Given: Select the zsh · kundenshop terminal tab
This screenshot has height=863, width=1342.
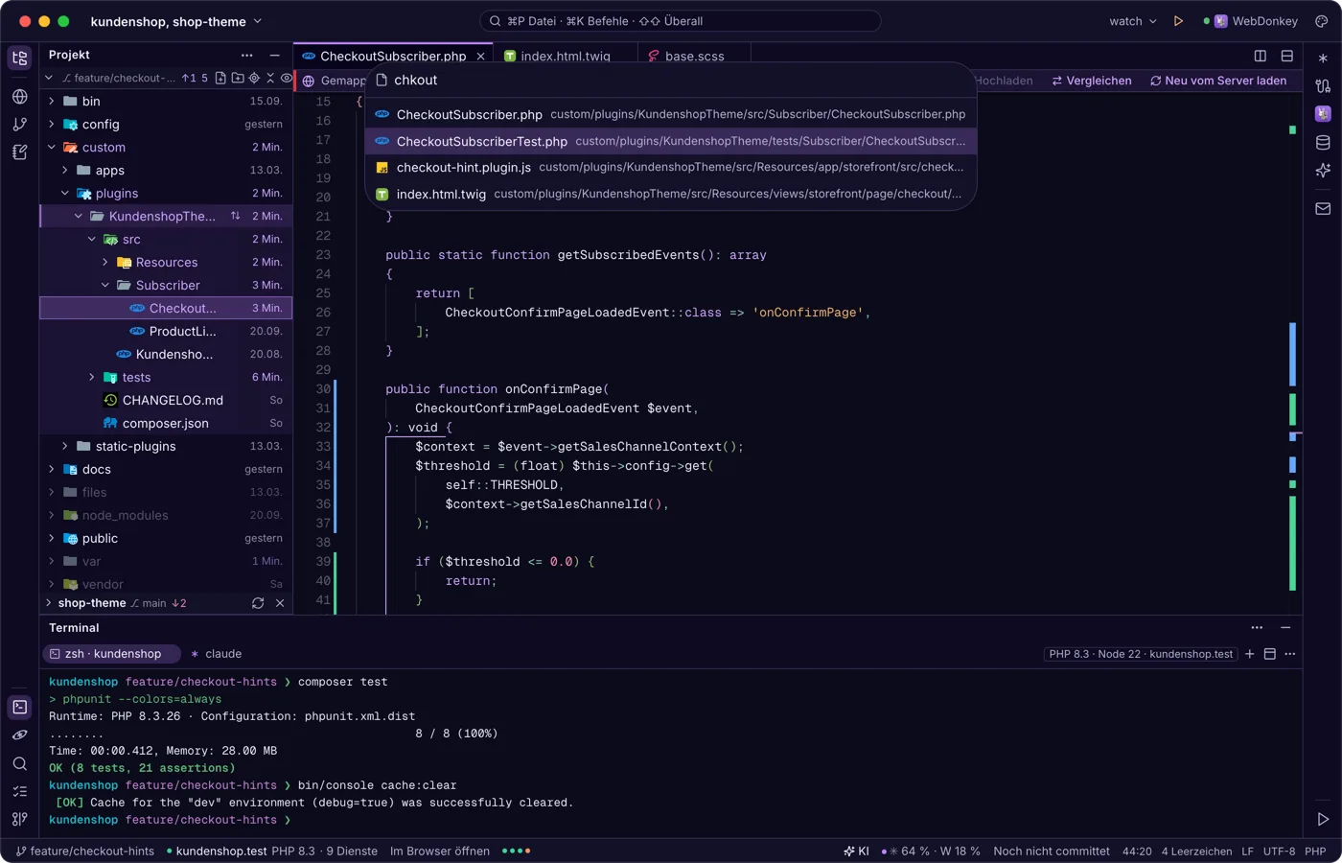Looking at the screenshot, I should click(112, 654).
